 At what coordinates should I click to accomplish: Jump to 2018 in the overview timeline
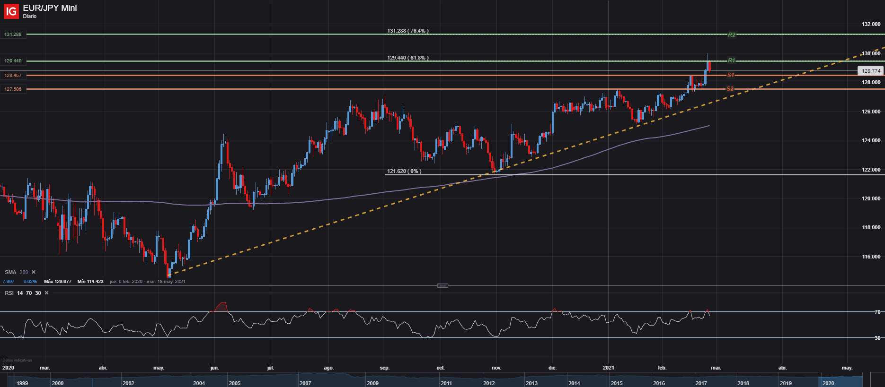[x=743, y=383]
